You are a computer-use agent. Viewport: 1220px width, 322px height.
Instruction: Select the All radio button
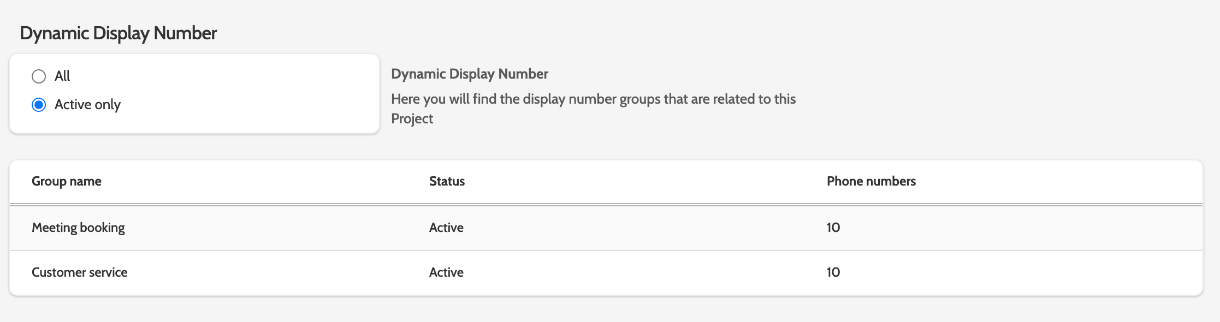click(x=39, y=76)
